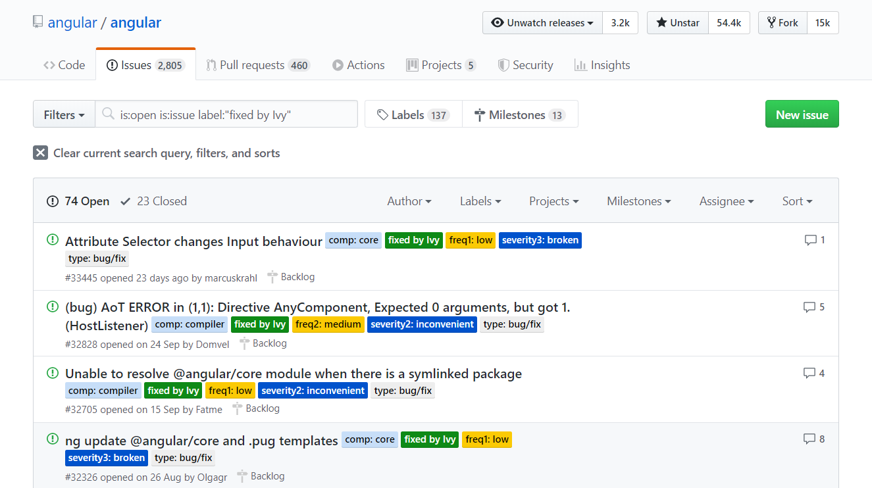This screenshot has height=488, width=872.
Task: Click author Olgagr
Action: (x=213, y=477)
